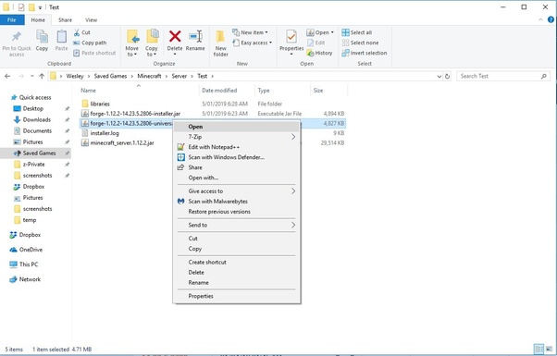Click the Back navigation arrow
The height and width of the screenshot is (356, 557).
7,76
